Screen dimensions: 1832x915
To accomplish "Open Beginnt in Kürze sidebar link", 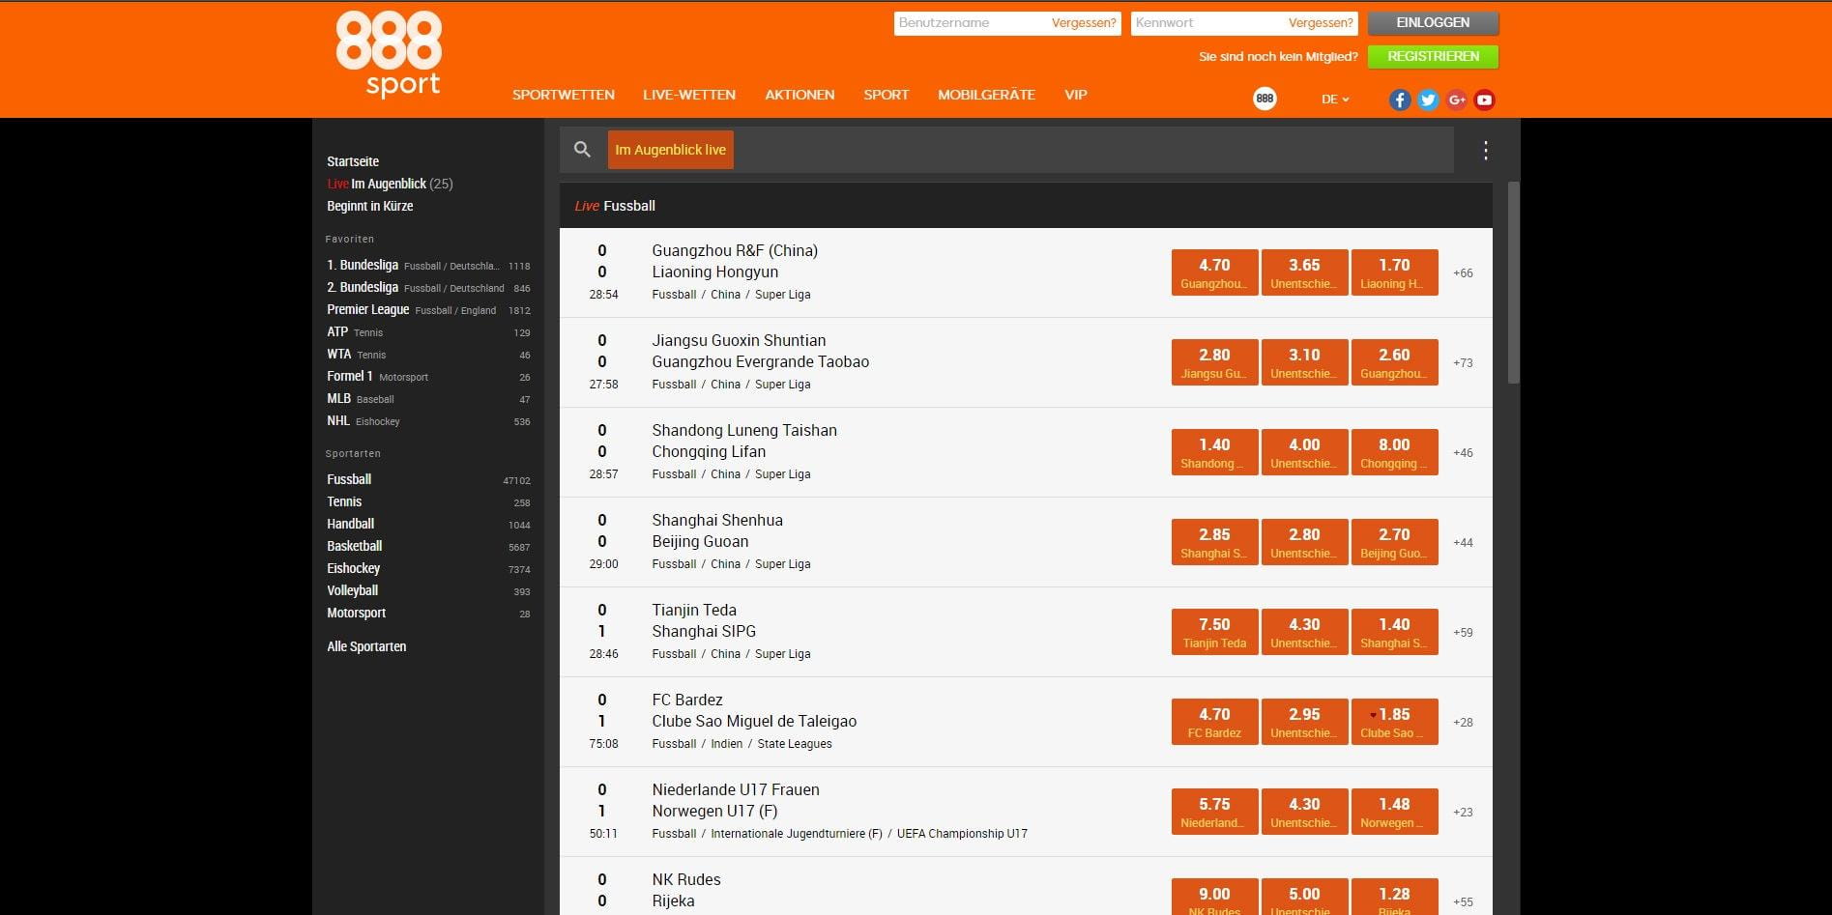I will pos(370,206).
